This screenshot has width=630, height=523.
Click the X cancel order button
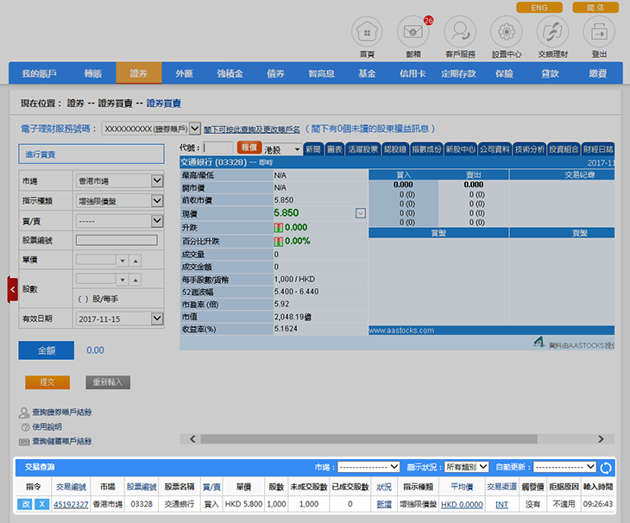(42, 504)
